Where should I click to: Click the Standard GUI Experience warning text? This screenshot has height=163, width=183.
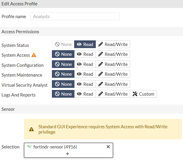point(103,129)
